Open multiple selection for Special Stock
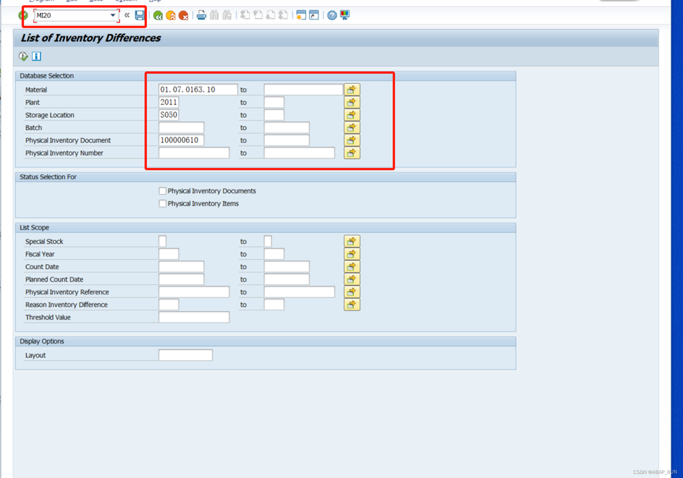The height and width of the screenshot is (478, 683). pos(351,241)
